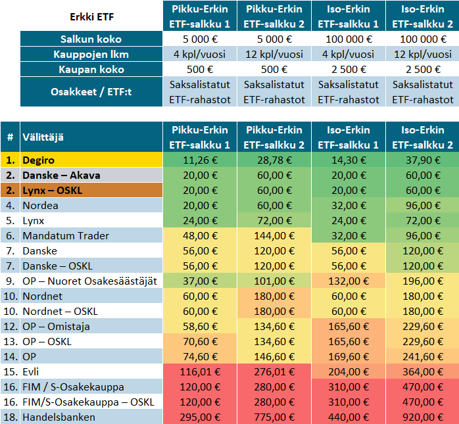Click the '241,60 €' OP cell
This screenshot has height=424, width=459.
(x=423, y=356)
